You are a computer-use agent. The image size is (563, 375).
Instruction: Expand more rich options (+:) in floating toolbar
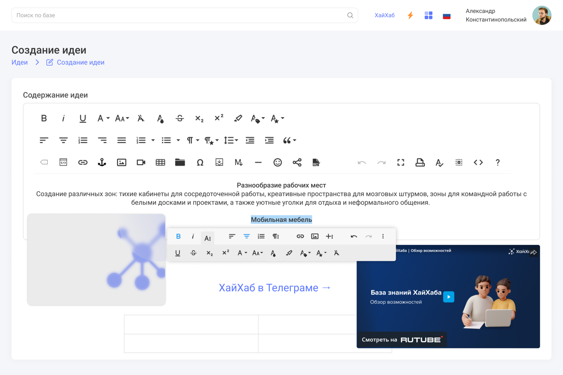[329, 236]
